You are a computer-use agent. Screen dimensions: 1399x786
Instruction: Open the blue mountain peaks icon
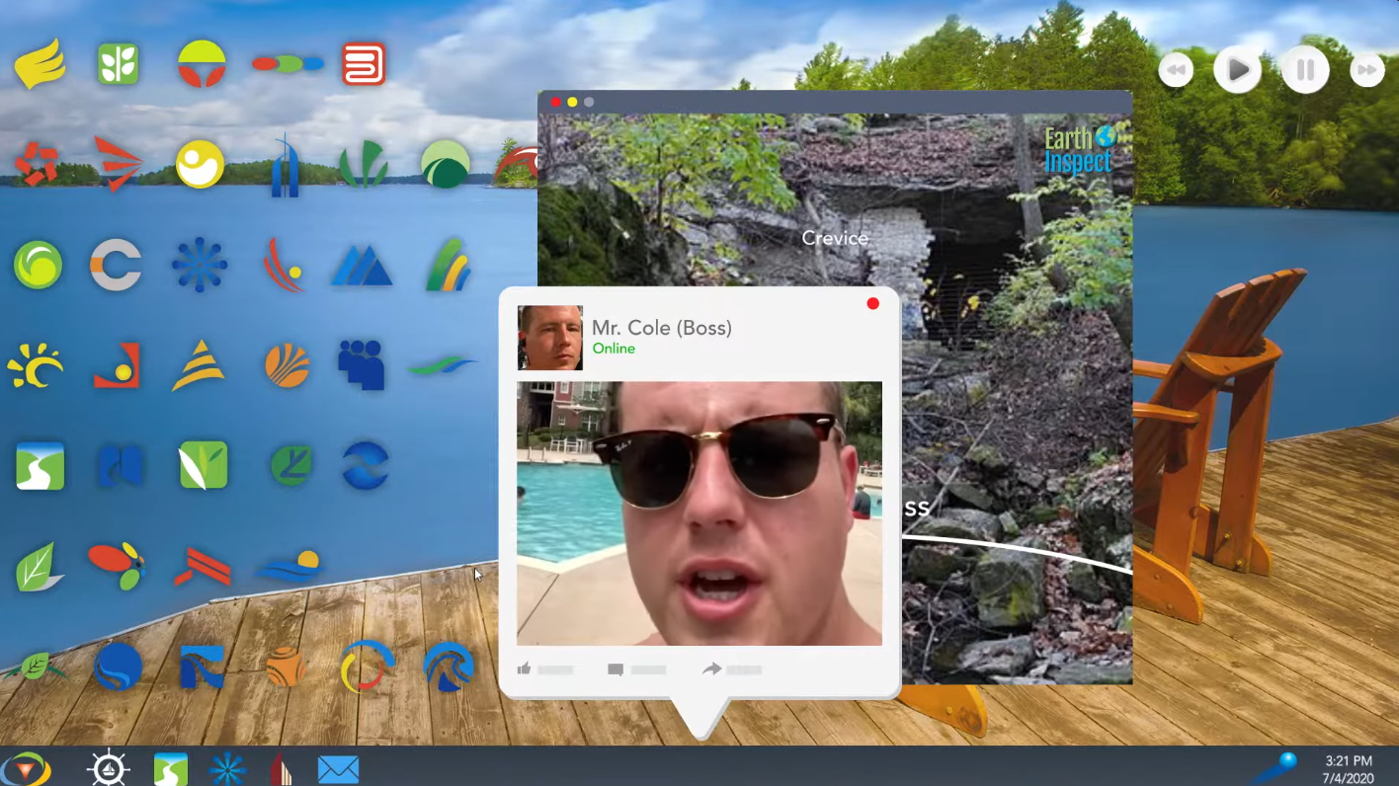363,266
